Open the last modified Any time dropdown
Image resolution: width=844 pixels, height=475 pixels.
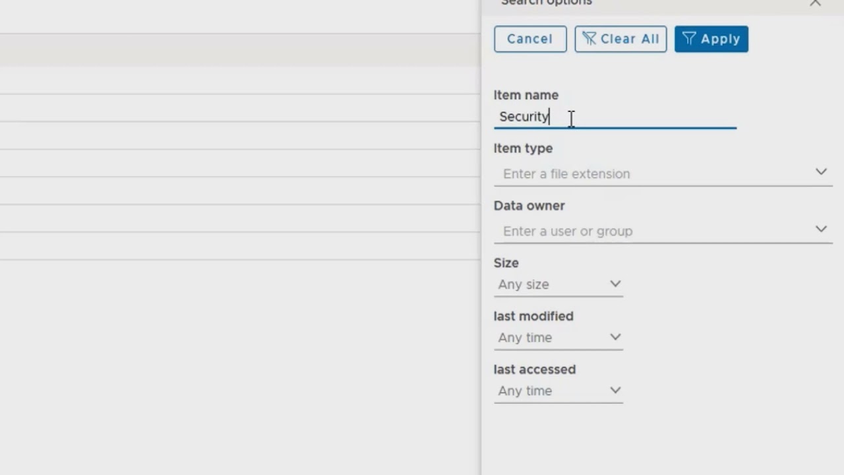click(x=558, y=338)
